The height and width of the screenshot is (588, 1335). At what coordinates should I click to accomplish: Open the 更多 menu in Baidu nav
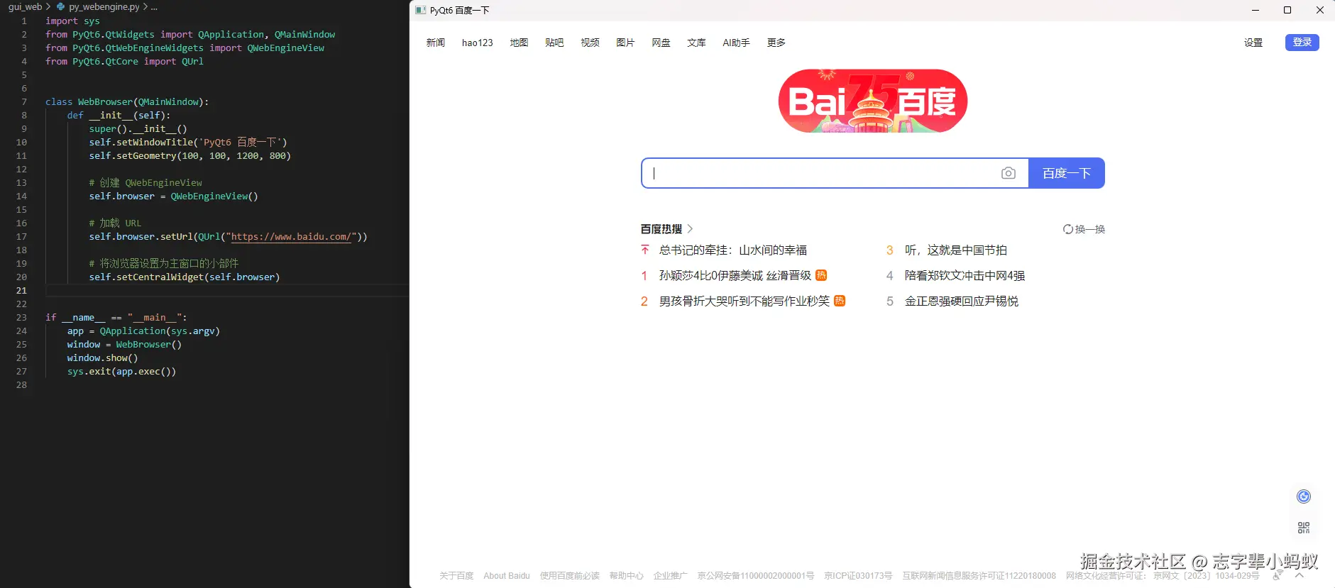[776, 43]
